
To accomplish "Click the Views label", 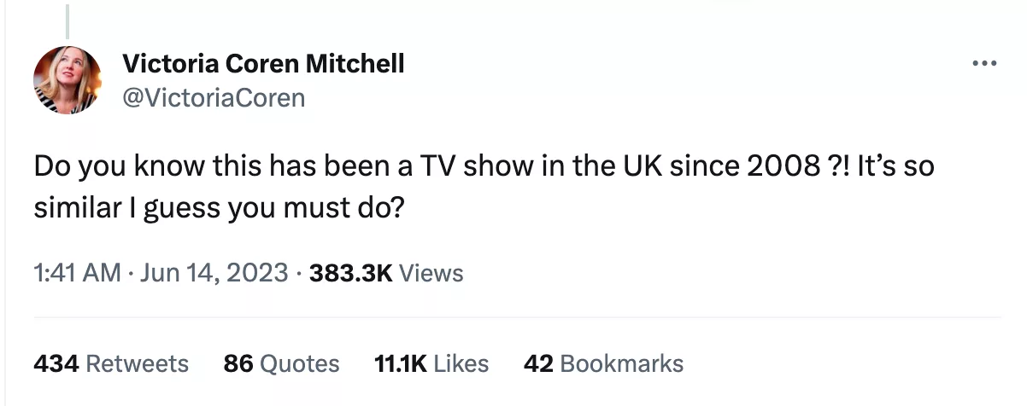I will point(431,273).
